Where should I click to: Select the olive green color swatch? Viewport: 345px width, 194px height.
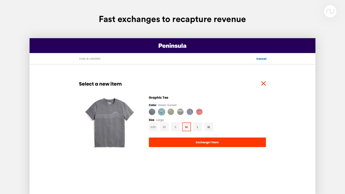pyautogui.click(x=171, y=112)
